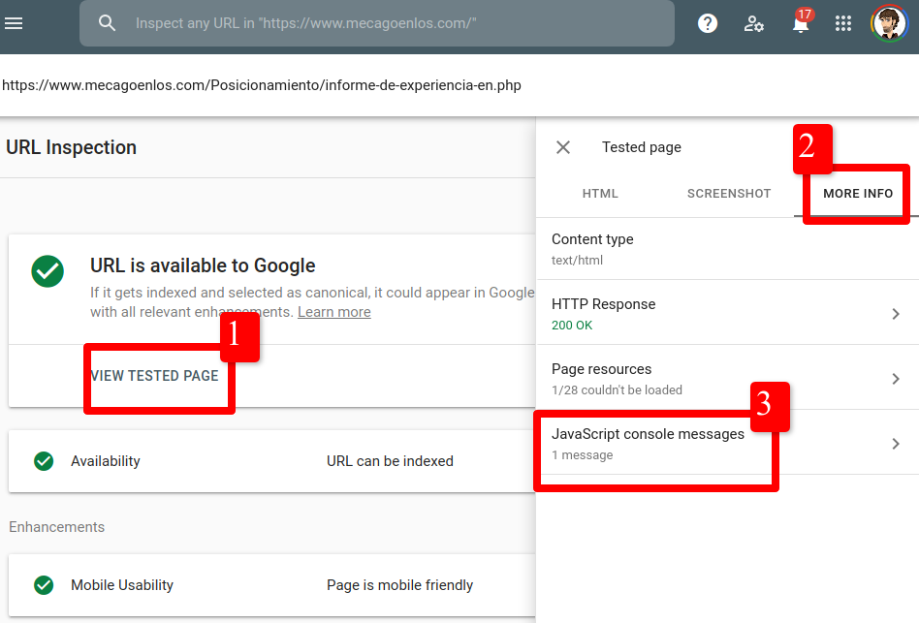Open the Mobile Usability enhancement row
Screen dimensions: 919x623
point(271,585)
